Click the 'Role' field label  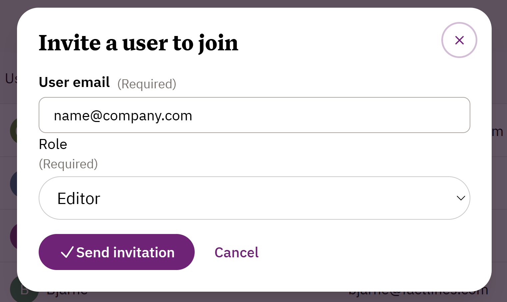coord(53,144)
